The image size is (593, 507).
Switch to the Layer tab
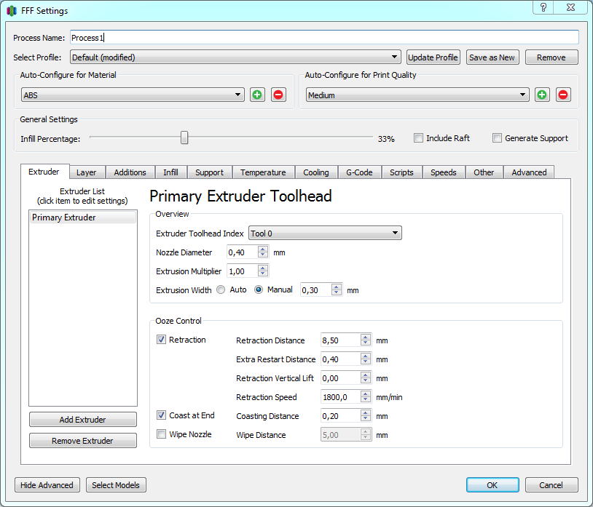[86, 172]
